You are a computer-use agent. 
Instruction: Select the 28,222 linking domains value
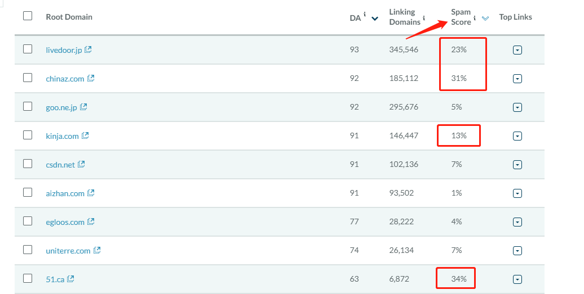401,221
